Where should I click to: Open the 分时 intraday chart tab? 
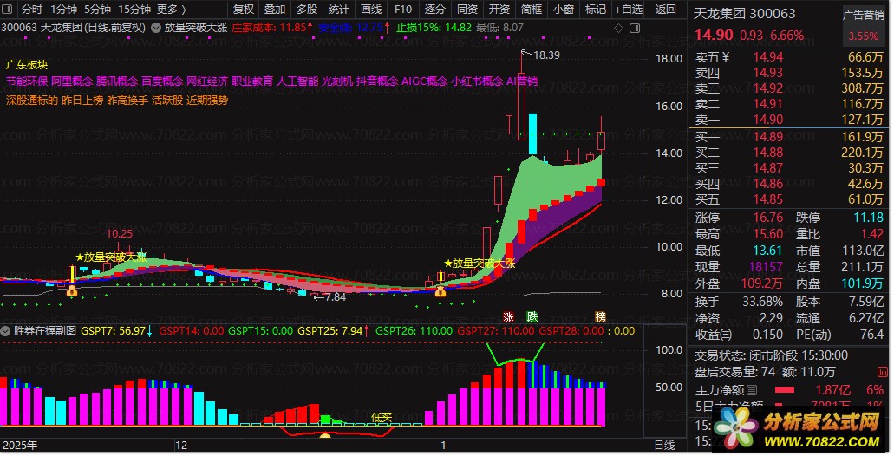(x=32, y=10)
